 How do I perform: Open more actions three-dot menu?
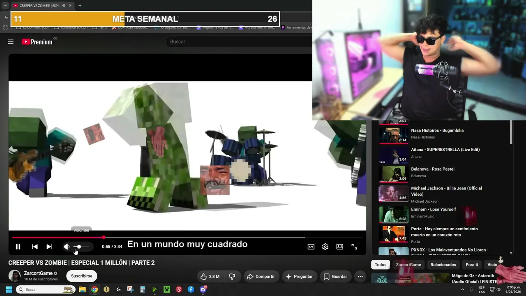pos(360,277)
